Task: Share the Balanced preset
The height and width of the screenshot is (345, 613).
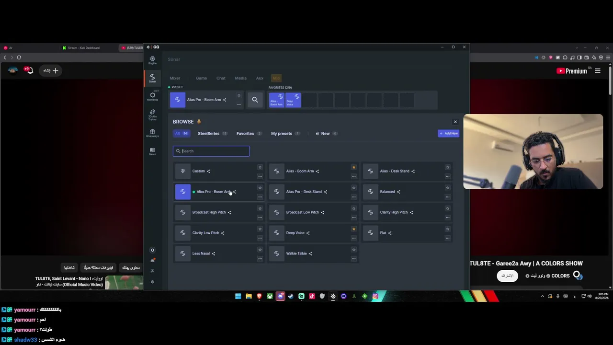Action: click(x=398, y=192)
